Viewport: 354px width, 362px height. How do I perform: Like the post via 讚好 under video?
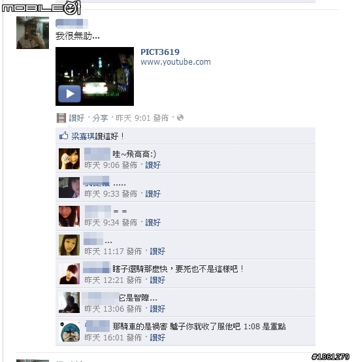pos(76,118)
